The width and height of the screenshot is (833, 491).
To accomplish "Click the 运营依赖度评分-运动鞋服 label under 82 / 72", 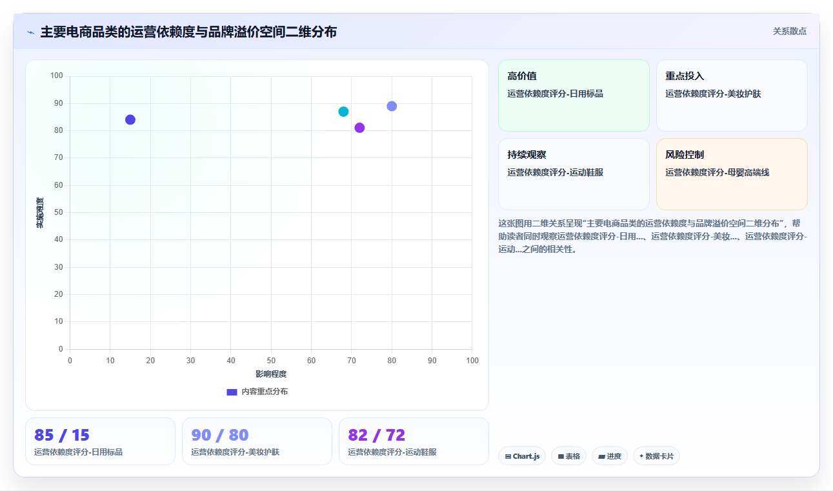I will click(x=392, y=452).
